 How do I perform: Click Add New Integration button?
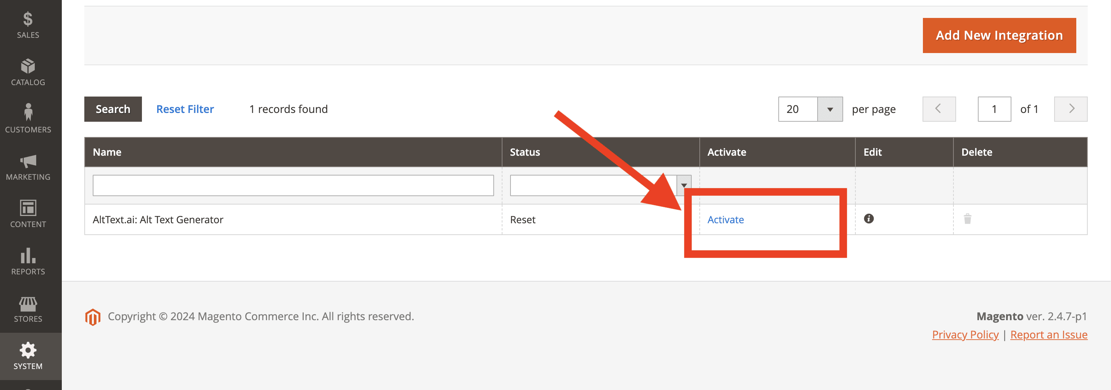pos(999,35)
